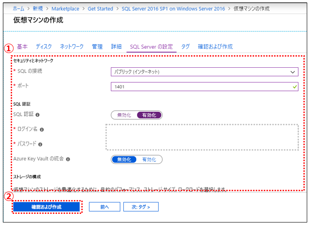
Task: Show info tooltip for ログイン名
Action: click(x=42, y=130)
